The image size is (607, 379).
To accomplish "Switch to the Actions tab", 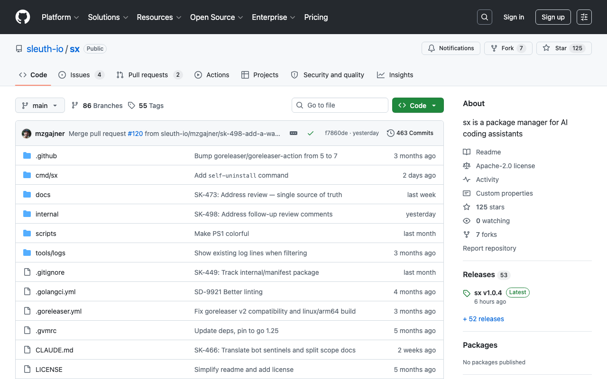I will [212, 75].
